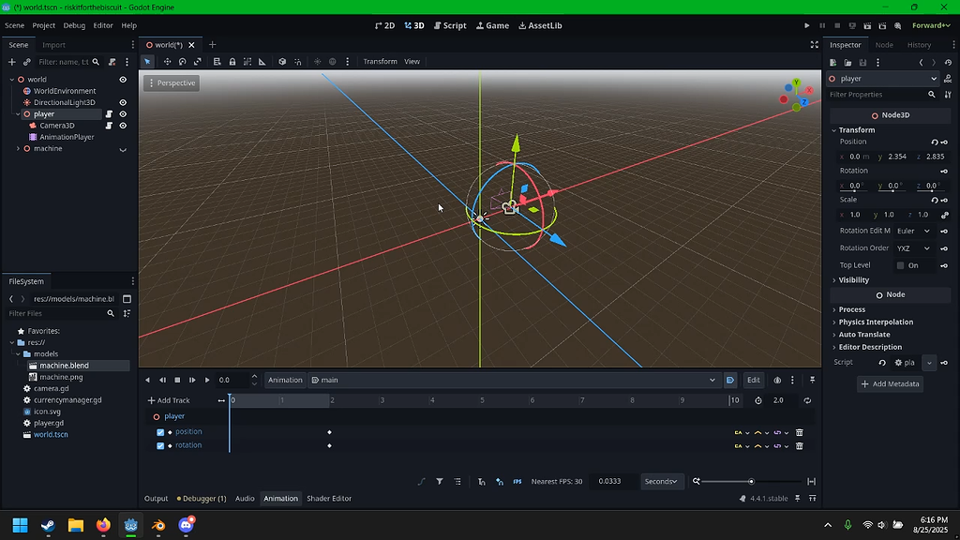Screen dimensions: 960x540
Task: Activate the Move Mode tool
Action: pos(167,62)
